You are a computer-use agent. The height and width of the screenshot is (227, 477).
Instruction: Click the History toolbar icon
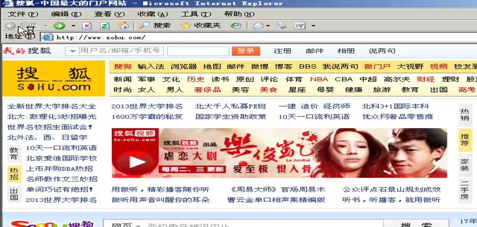236,26
